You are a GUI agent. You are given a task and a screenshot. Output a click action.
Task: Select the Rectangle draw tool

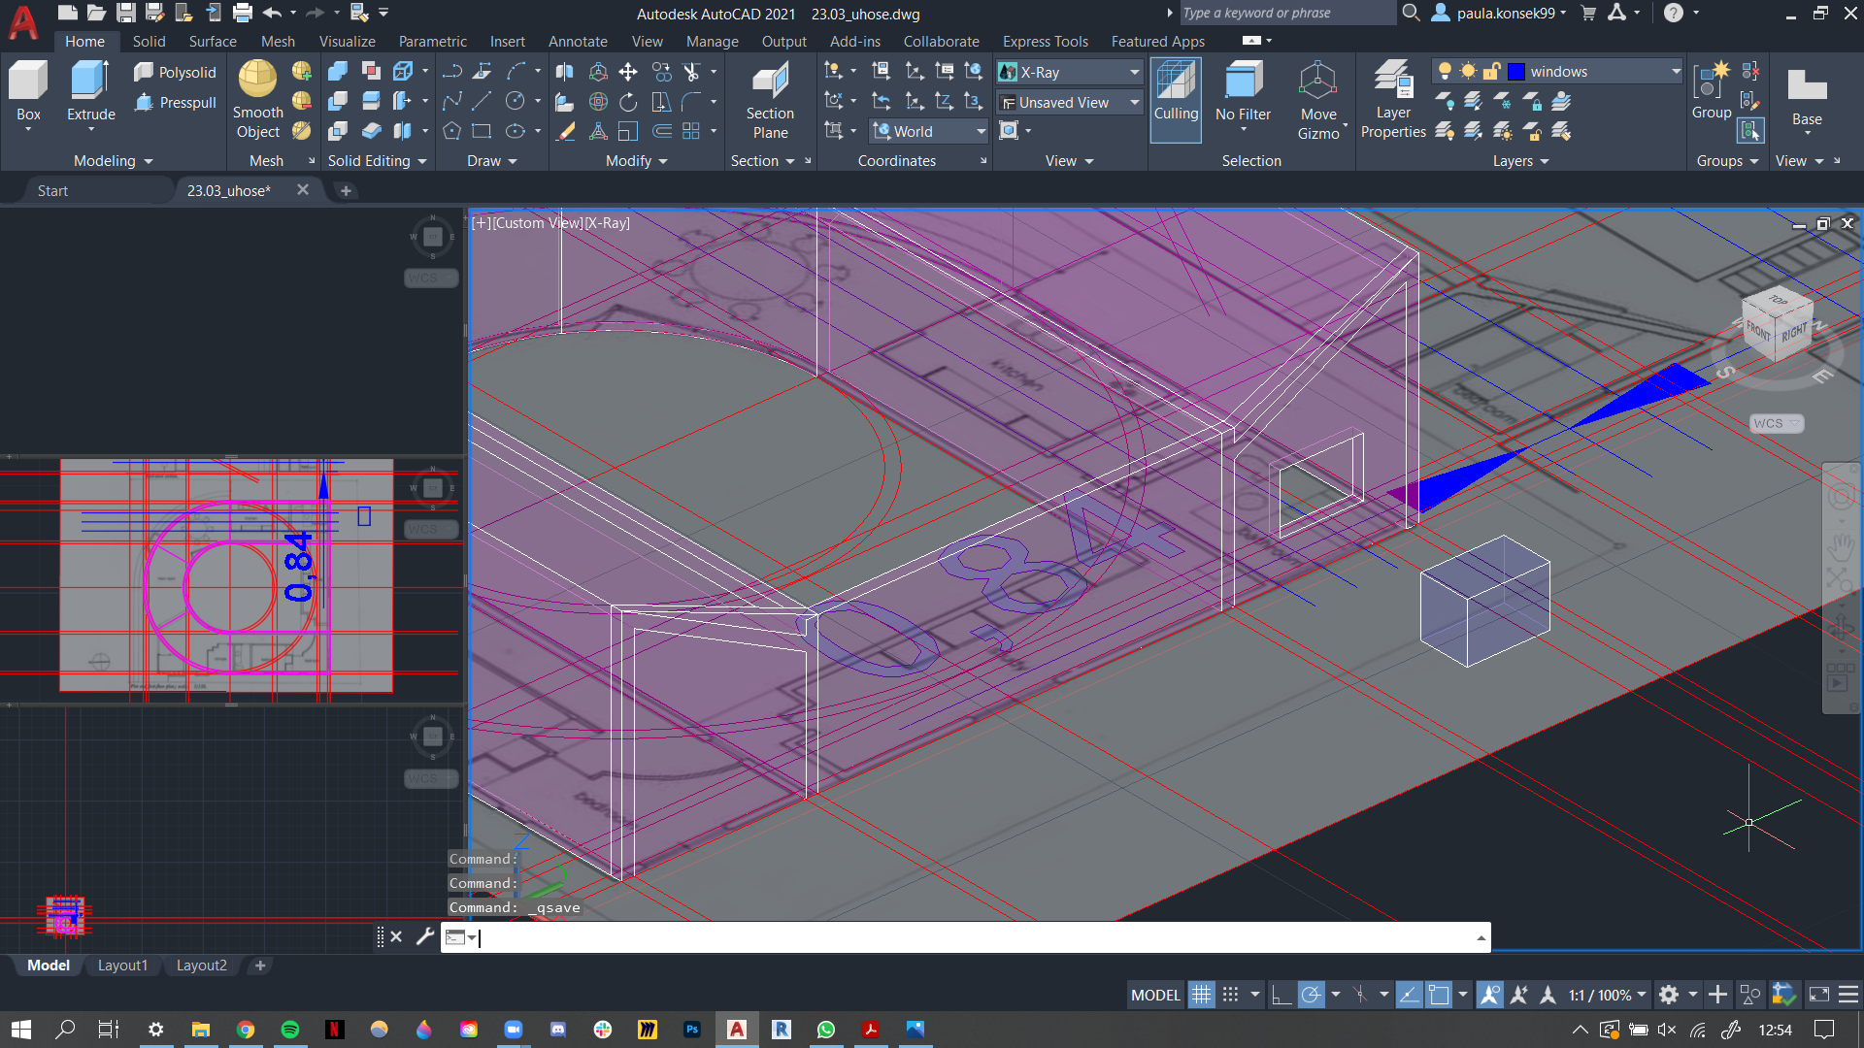tap(482, 131)
